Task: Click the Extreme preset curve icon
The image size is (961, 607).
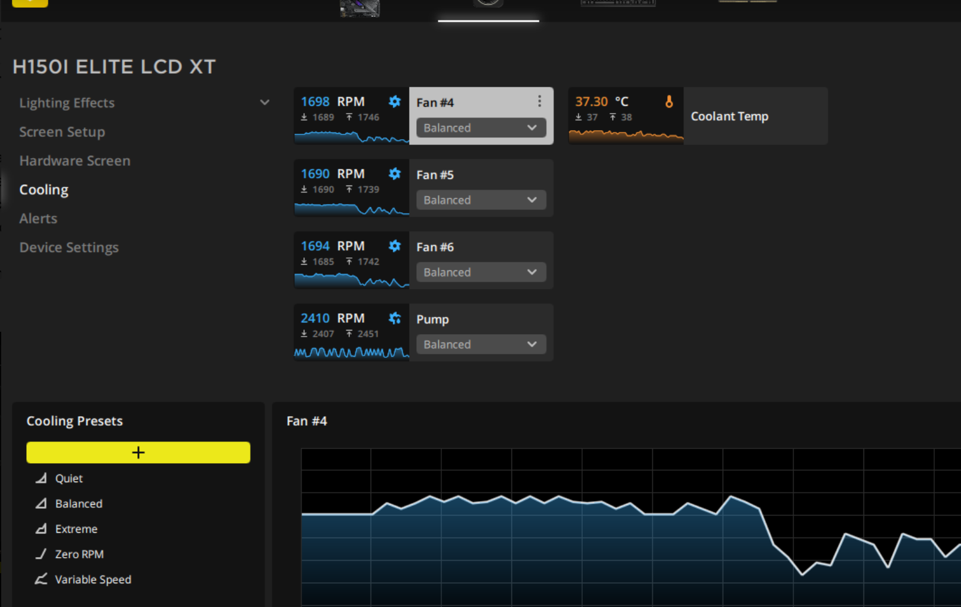Action: tap(41, 529)
